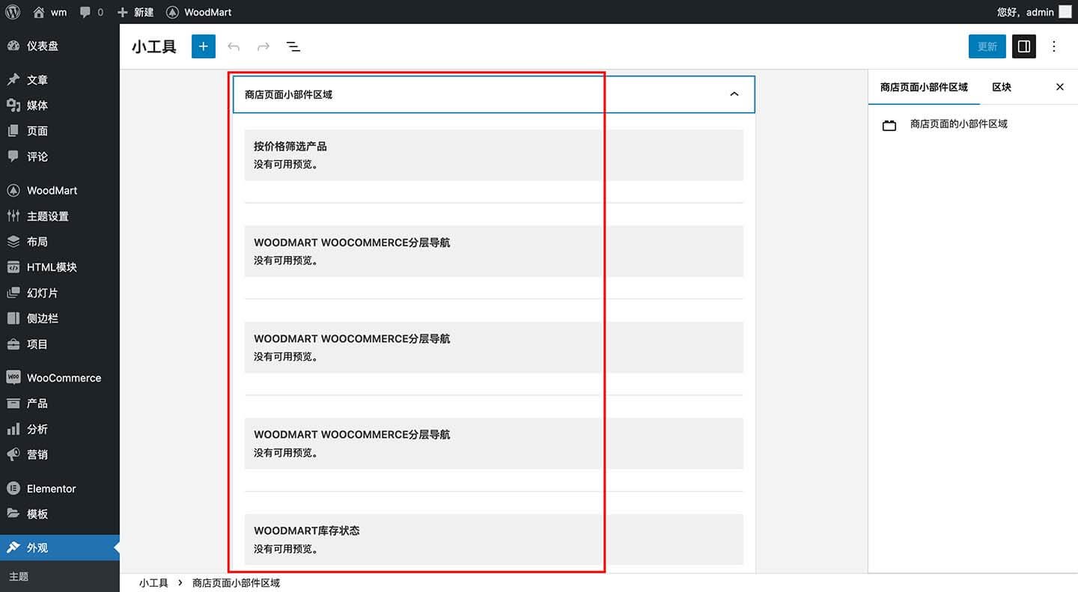The height and width of the screenshot is (592, 1078).
Task: Open the 主题 themes submenu
Action: click(19, 577)
